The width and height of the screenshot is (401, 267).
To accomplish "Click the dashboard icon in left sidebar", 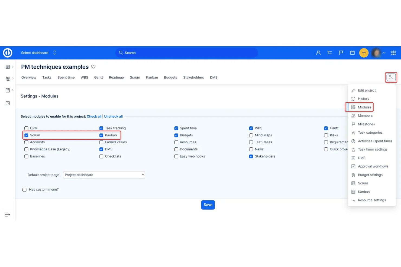I will 8,67.
